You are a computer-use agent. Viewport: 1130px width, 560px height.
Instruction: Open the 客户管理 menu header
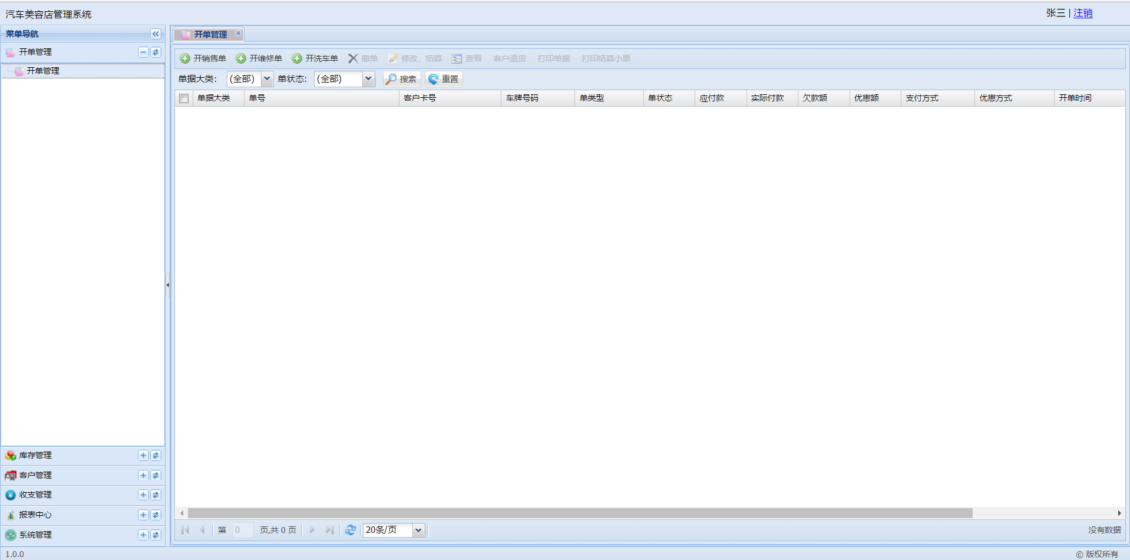click(x=83, y=475)
